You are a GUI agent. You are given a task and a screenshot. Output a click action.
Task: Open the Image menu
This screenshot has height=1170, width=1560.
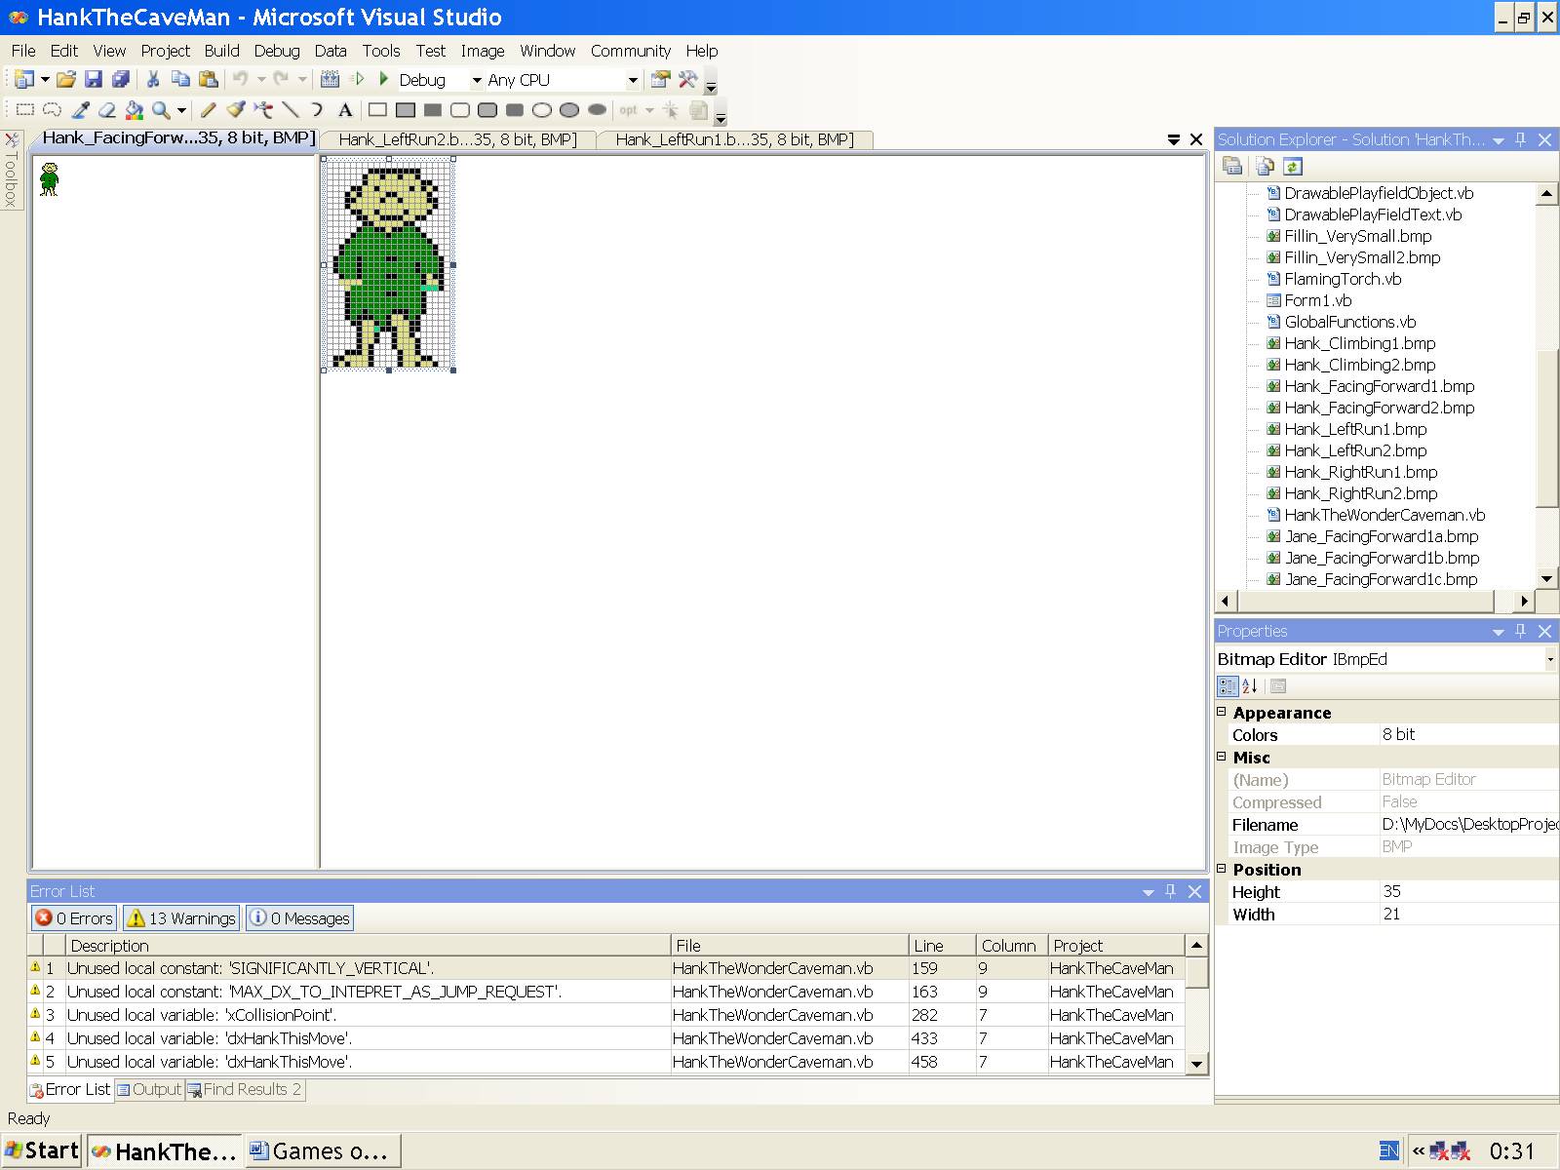(x=482, y=51)
